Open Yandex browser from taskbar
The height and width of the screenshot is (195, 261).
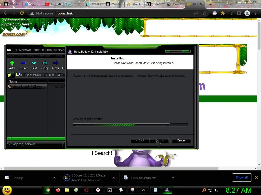pyautogui.click(x=98, y=190)
